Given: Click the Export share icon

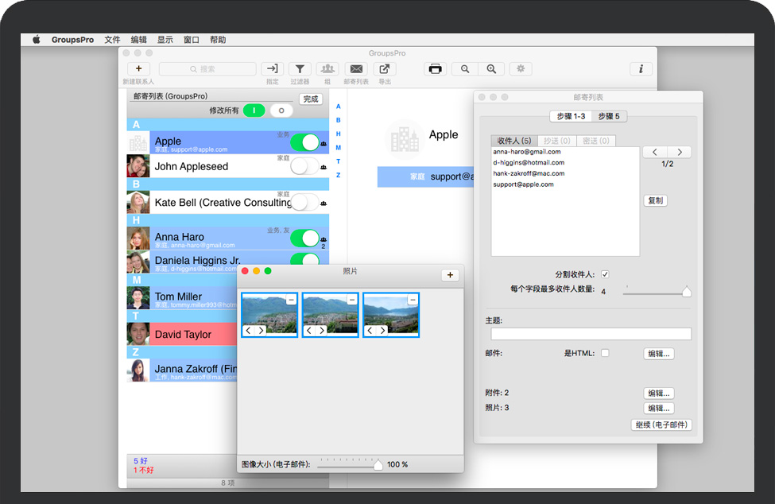Looking at the screenshot, I should (x=385, y=69).
